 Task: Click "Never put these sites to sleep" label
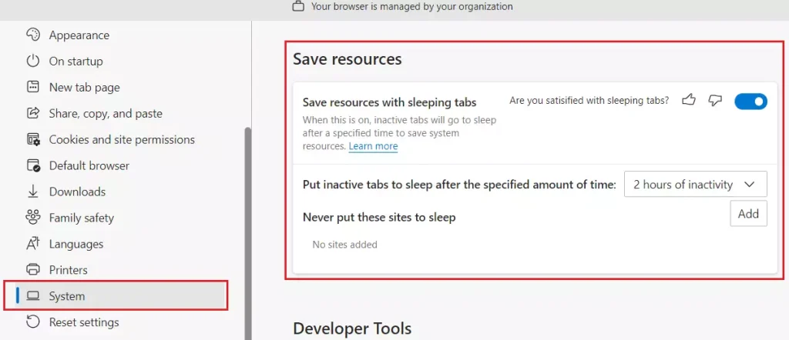pos(379,218)
